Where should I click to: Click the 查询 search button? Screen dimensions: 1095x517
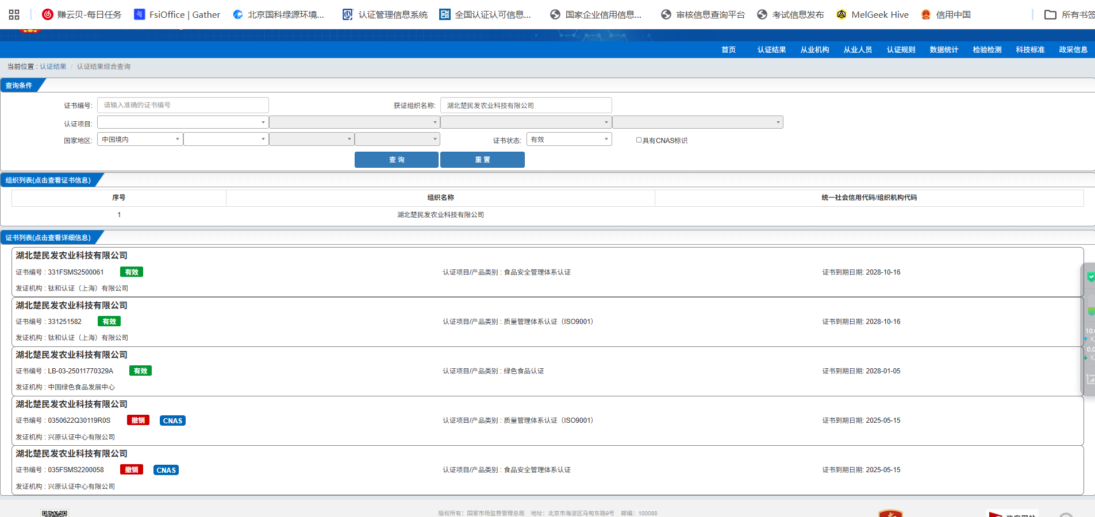tap(397, 160)
